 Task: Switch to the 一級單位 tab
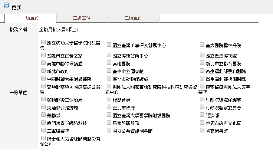point(30,18)
